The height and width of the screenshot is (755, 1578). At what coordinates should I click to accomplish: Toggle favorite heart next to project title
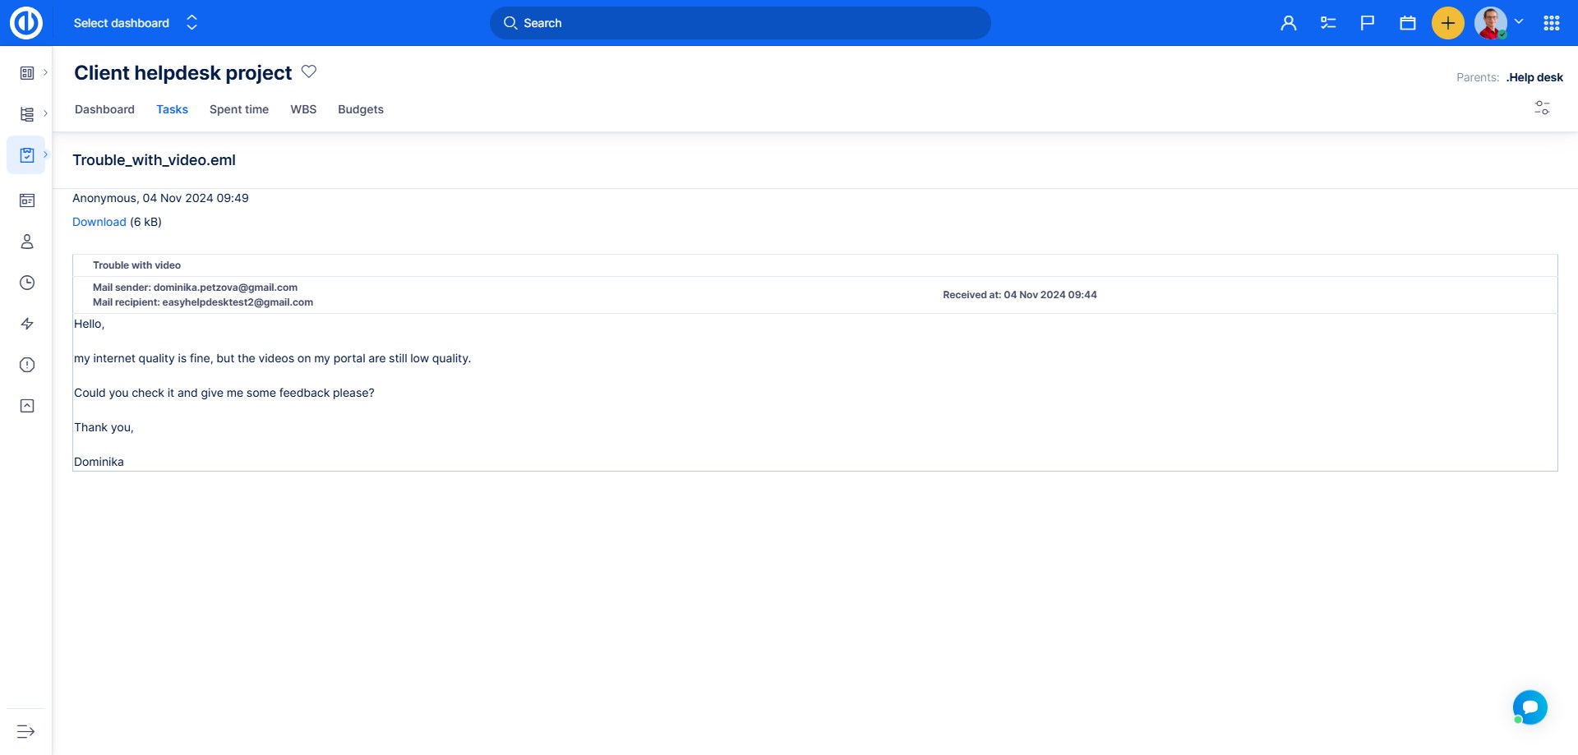coord(309,71)
